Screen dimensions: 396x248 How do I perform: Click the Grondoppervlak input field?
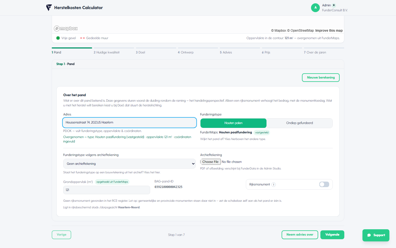107,190
